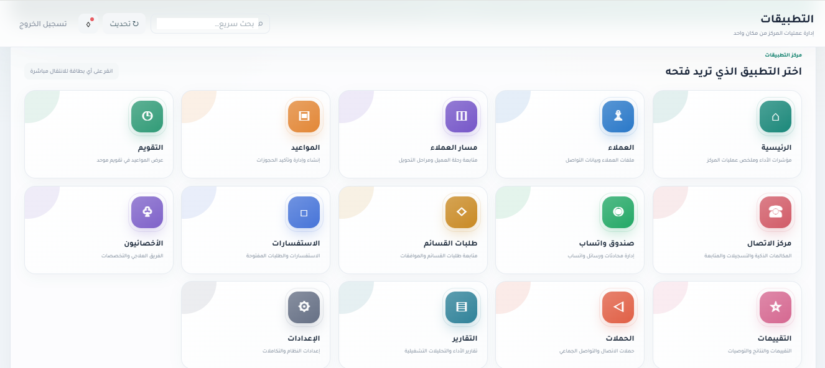Click description ملفات العملاء وبيانات التواصل
The height and width of the screenshot is (368, 825).
coord(600,160)
